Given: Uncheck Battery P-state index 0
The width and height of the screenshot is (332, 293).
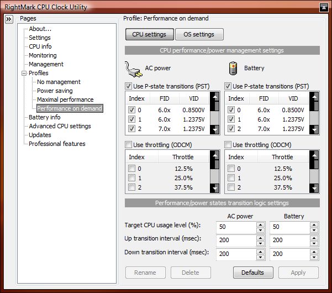Looking at the screenshot, I should point(231,110).
